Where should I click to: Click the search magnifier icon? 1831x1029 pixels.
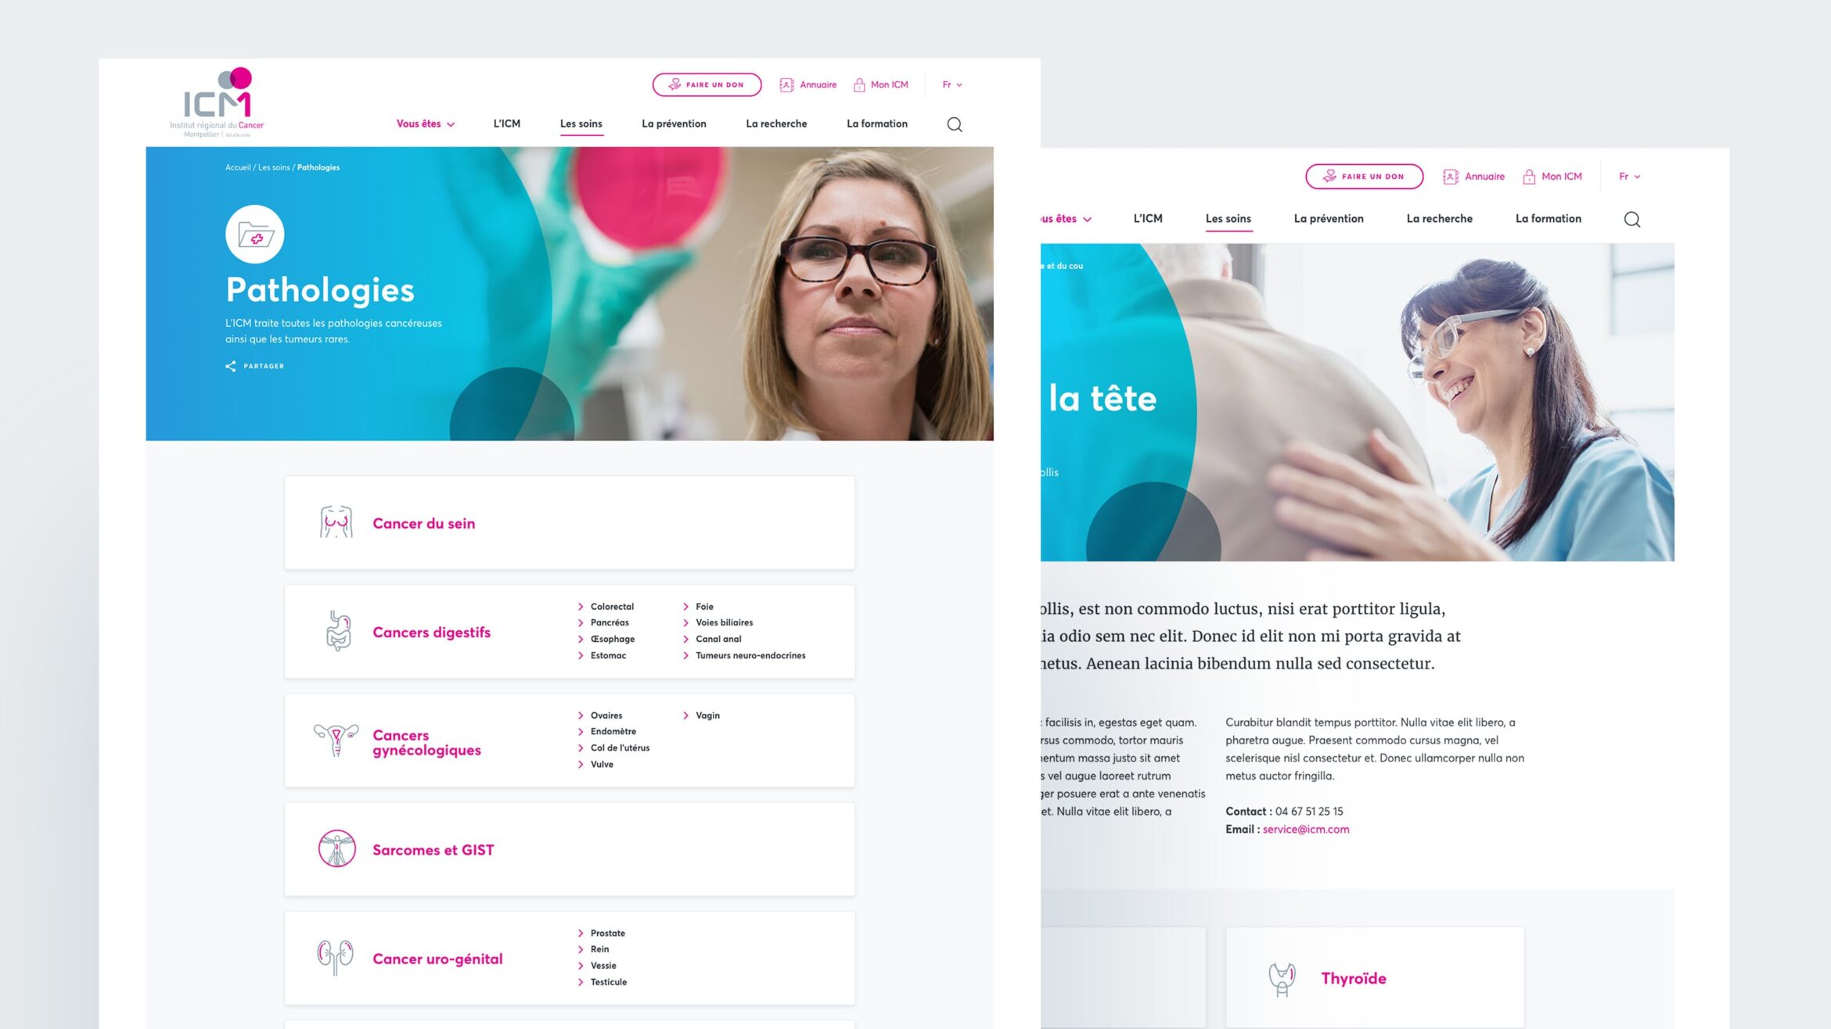point(953,122)
